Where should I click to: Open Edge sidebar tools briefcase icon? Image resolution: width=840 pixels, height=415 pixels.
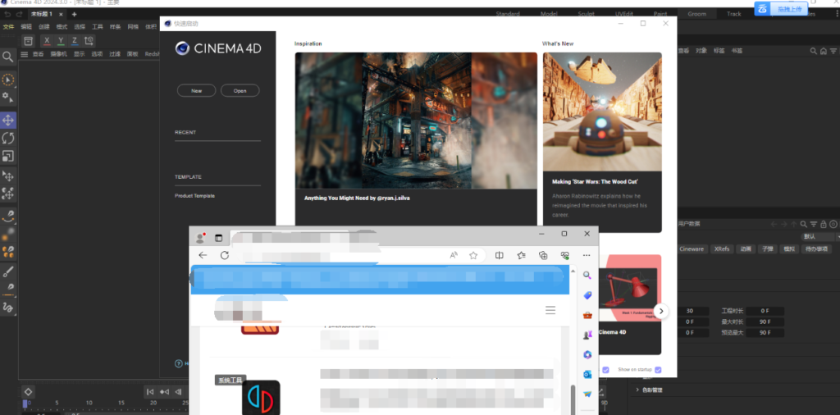(587, 315)
